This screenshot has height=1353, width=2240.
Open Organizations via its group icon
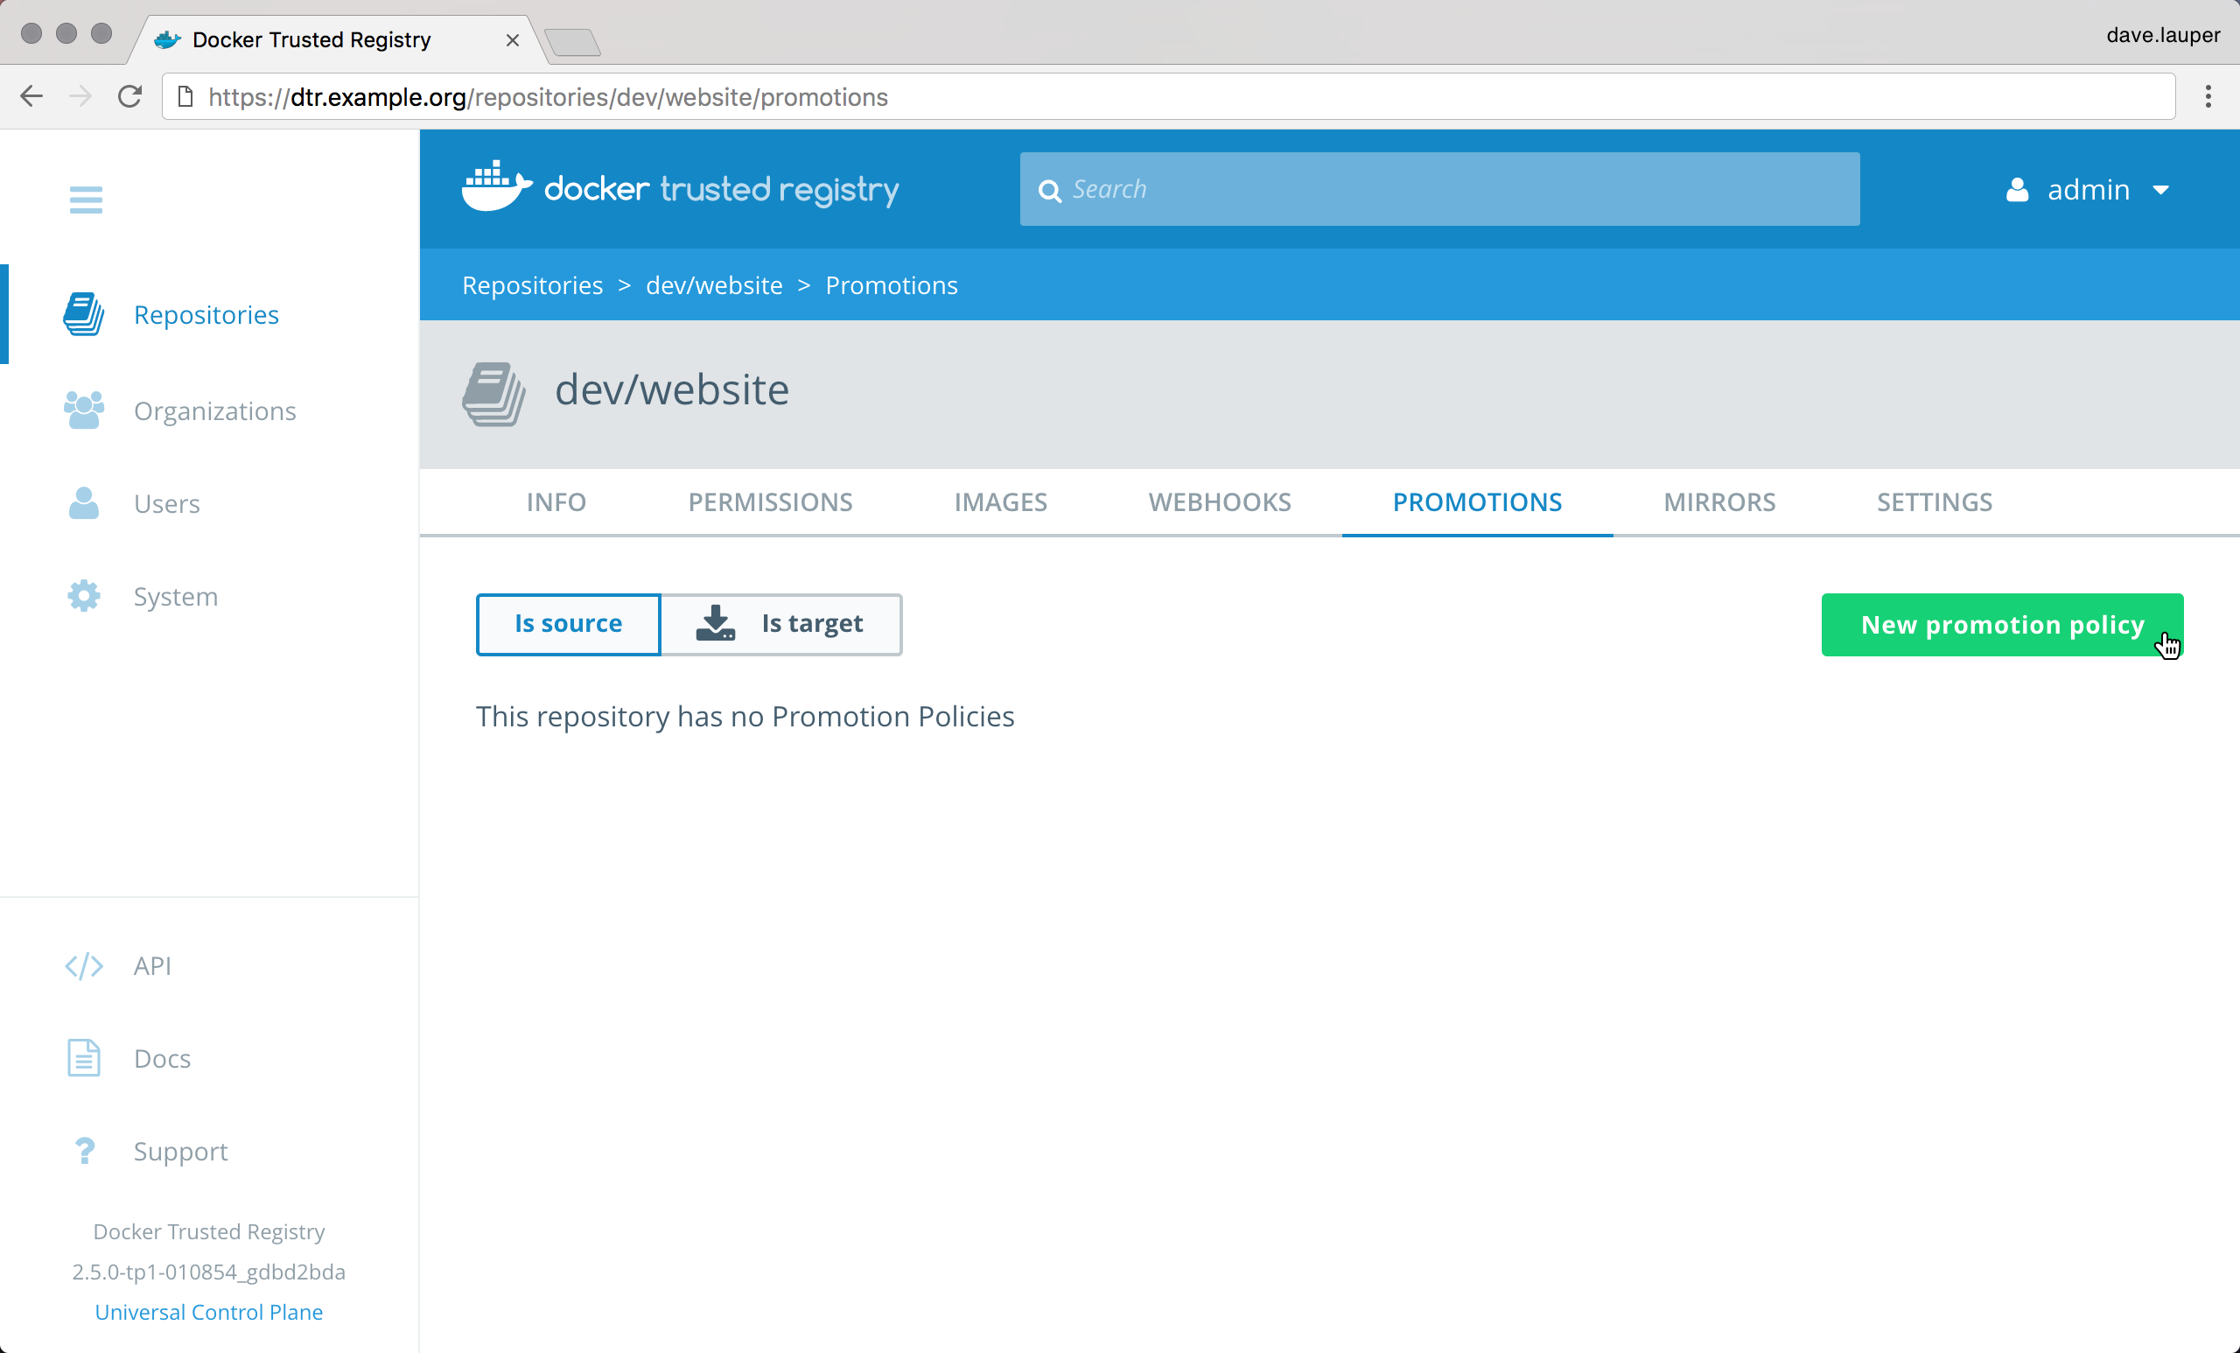click(84, 411)
